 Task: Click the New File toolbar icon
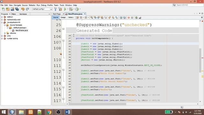tap(4, 9)
